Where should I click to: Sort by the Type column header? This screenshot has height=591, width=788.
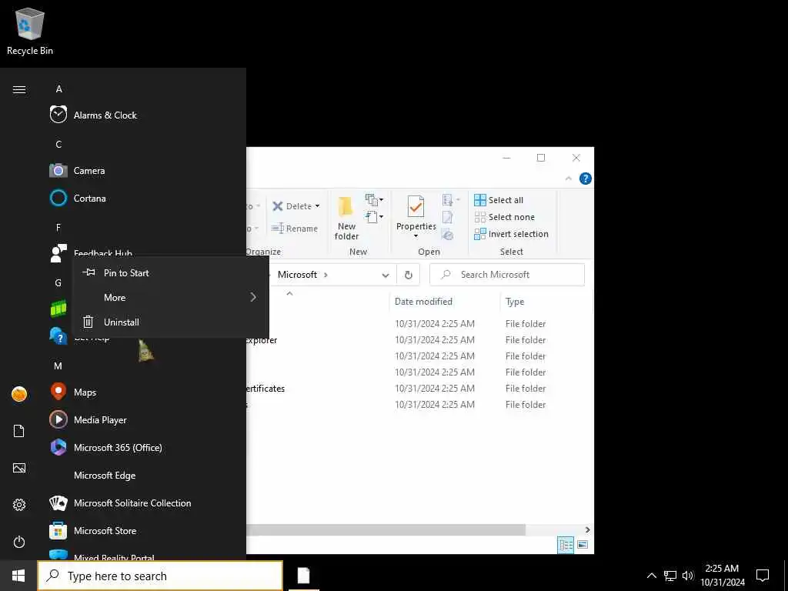point(515,302)
